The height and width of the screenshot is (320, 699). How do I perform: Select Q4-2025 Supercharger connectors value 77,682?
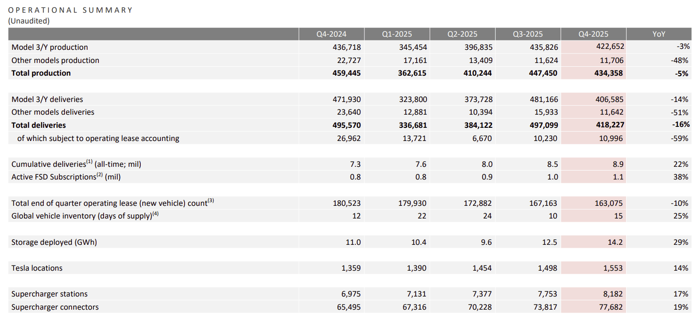(x=609, y=307)
